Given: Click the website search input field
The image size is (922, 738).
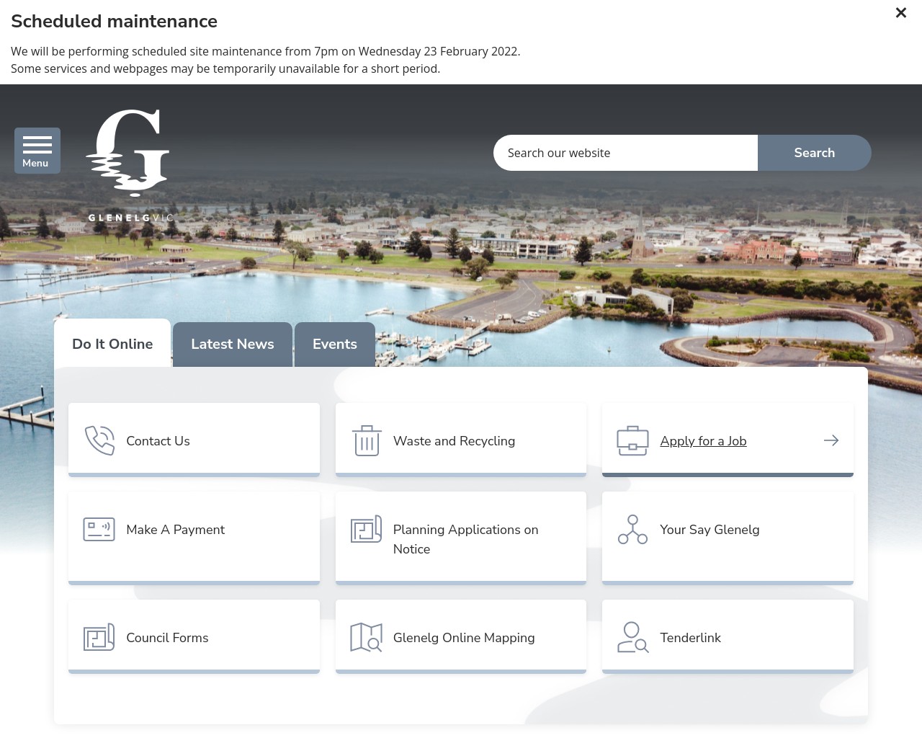Looking at the screenshot, I should click(625, 153).
